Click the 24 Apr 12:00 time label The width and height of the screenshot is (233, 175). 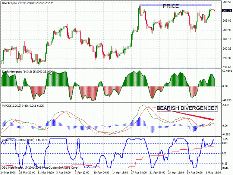(x=176, y=172)
